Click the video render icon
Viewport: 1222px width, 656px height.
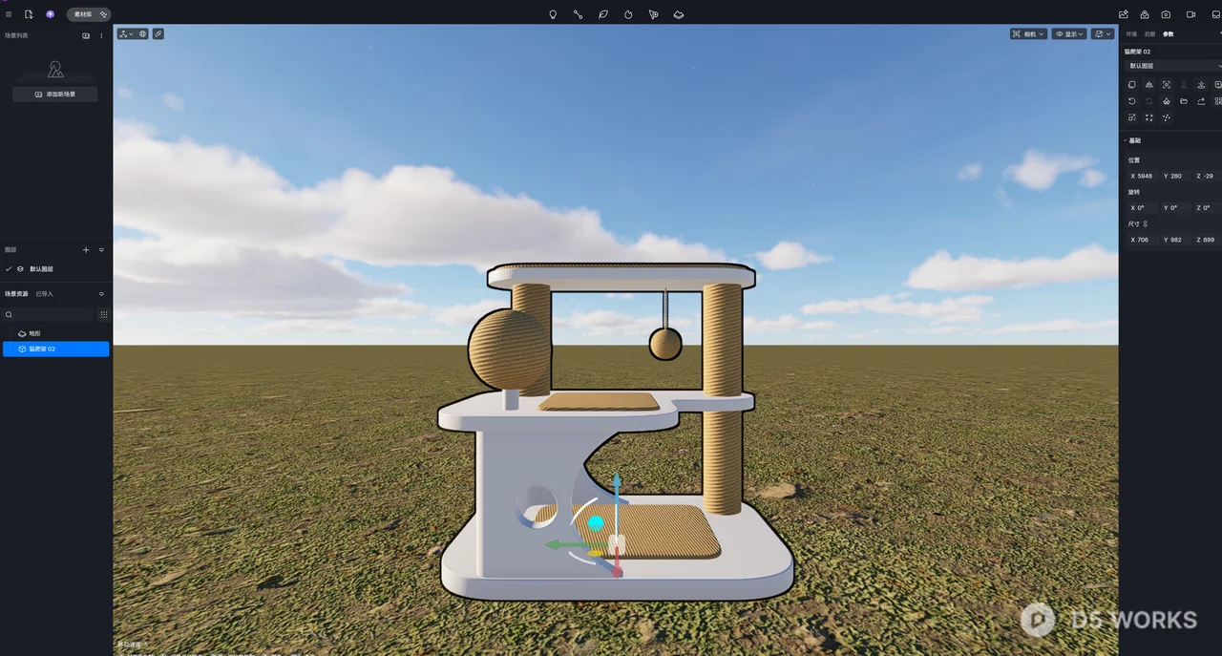tap(1190, 14)
